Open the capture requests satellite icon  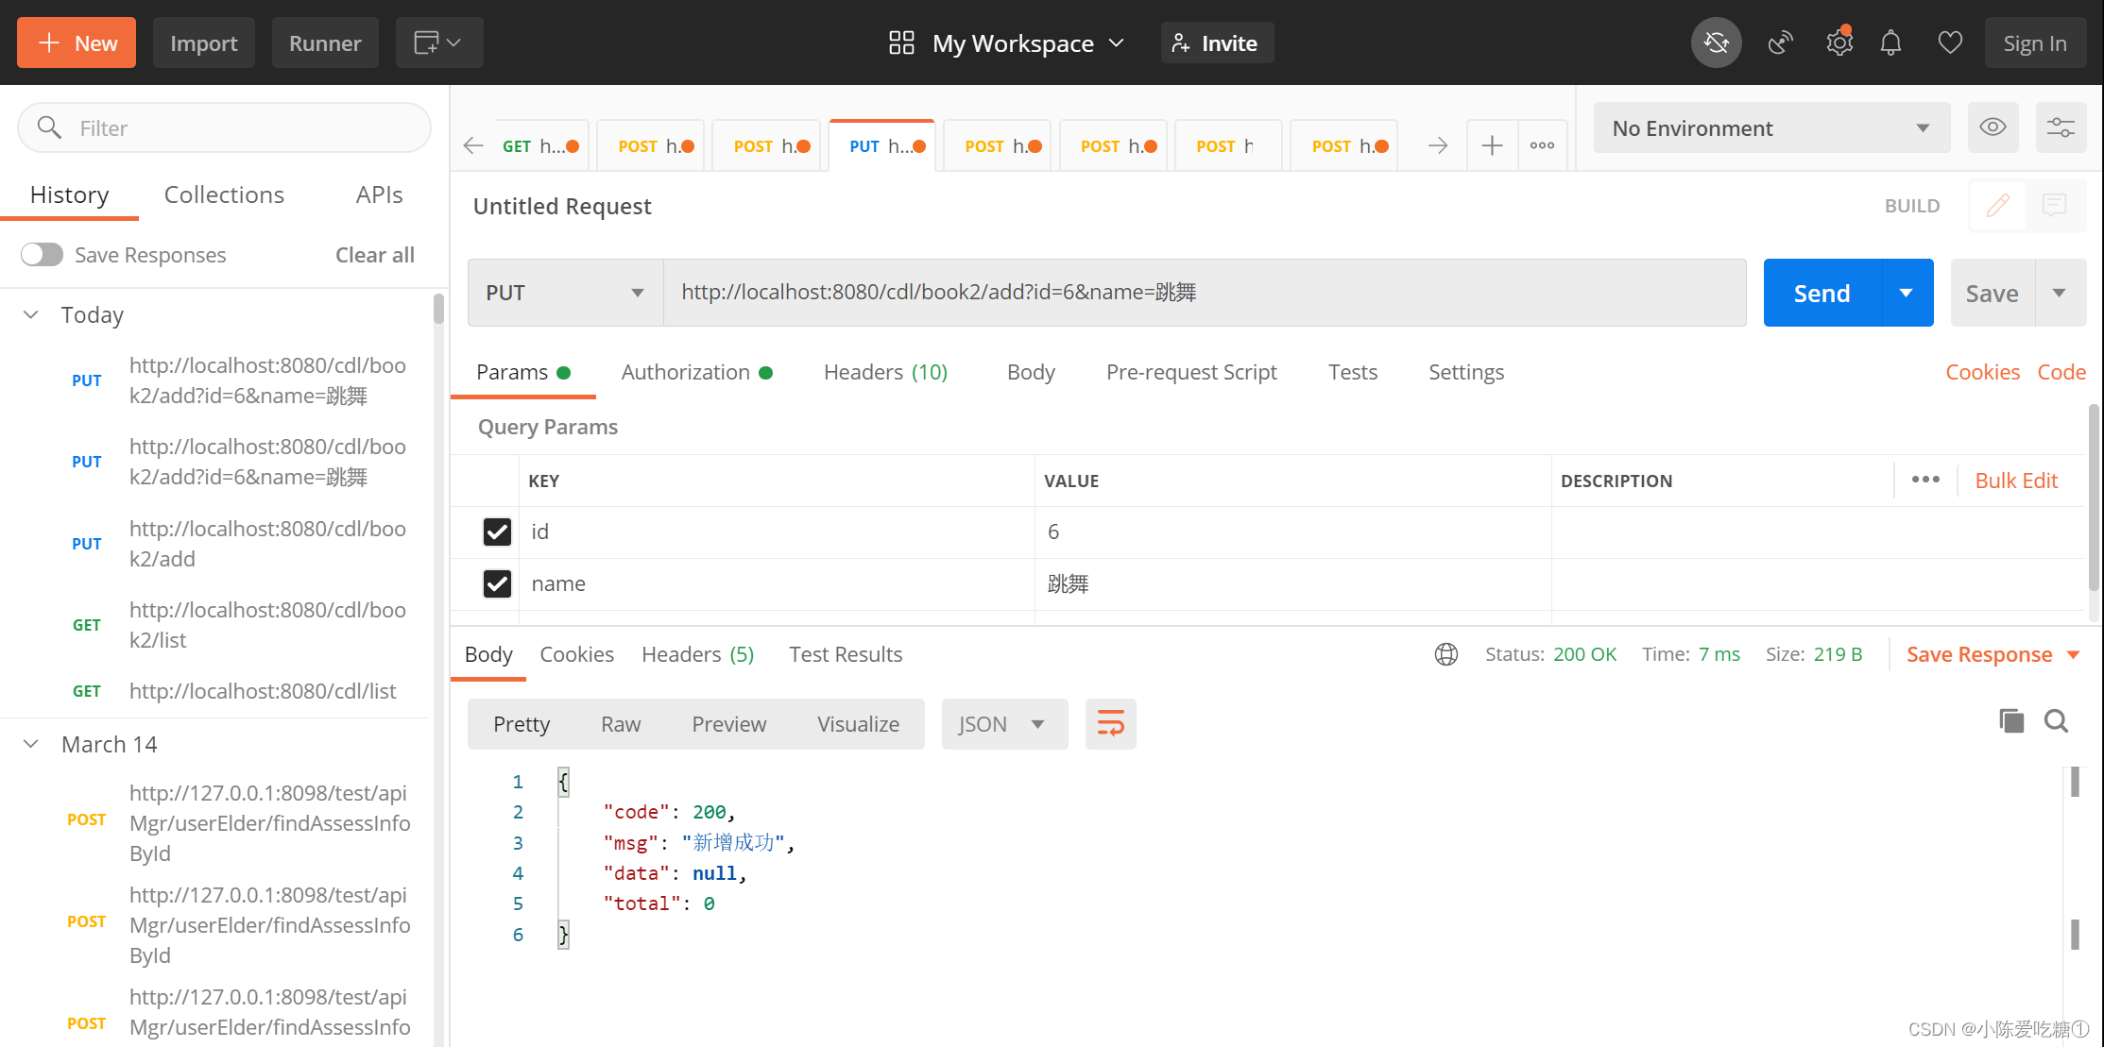(1780, 42)
